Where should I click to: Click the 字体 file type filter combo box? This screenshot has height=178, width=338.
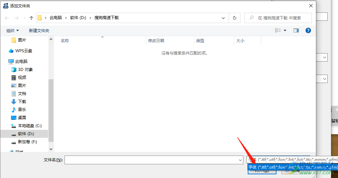292,160
